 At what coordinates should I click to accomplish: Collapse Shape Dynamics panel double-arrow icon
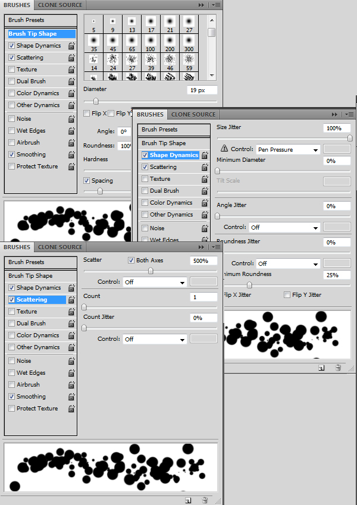[335, 115]
